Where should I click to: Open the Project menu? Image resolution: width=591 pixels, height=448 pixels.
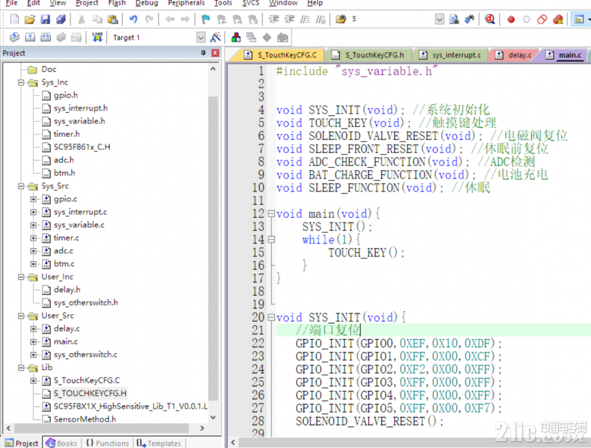point(86,3)
